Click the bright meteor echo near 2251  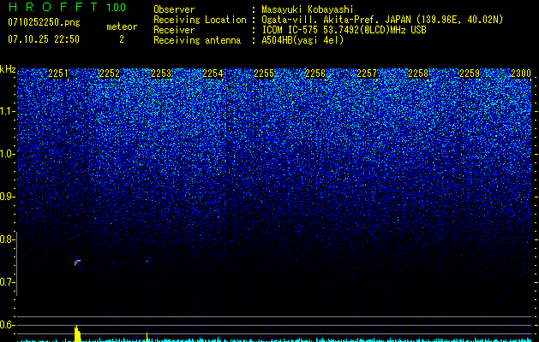coord(77,262)
